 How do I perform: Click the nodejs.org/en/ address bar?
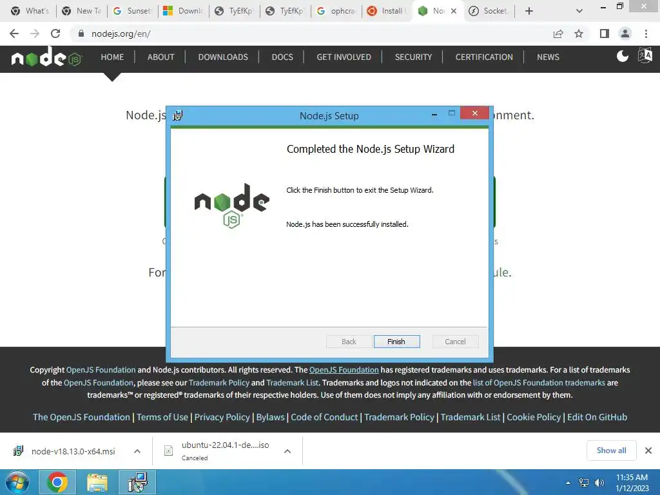point(311,34)
